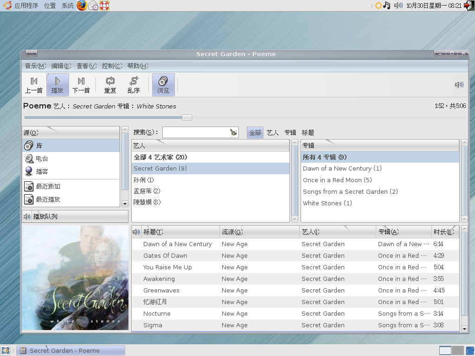Select artist 陳慧嫻 (8)
Image resolution: width=475 pixels, height=356 pixels.
click(211, 202)
